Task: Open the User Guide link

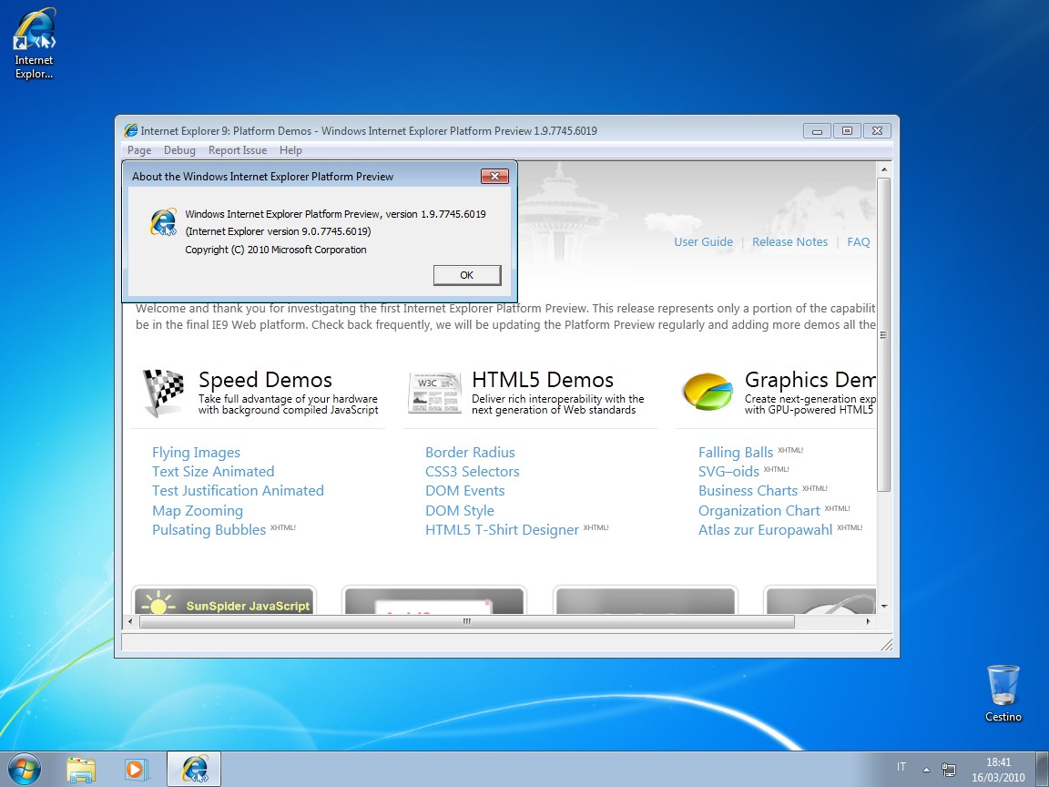Action: coord(703,242)
